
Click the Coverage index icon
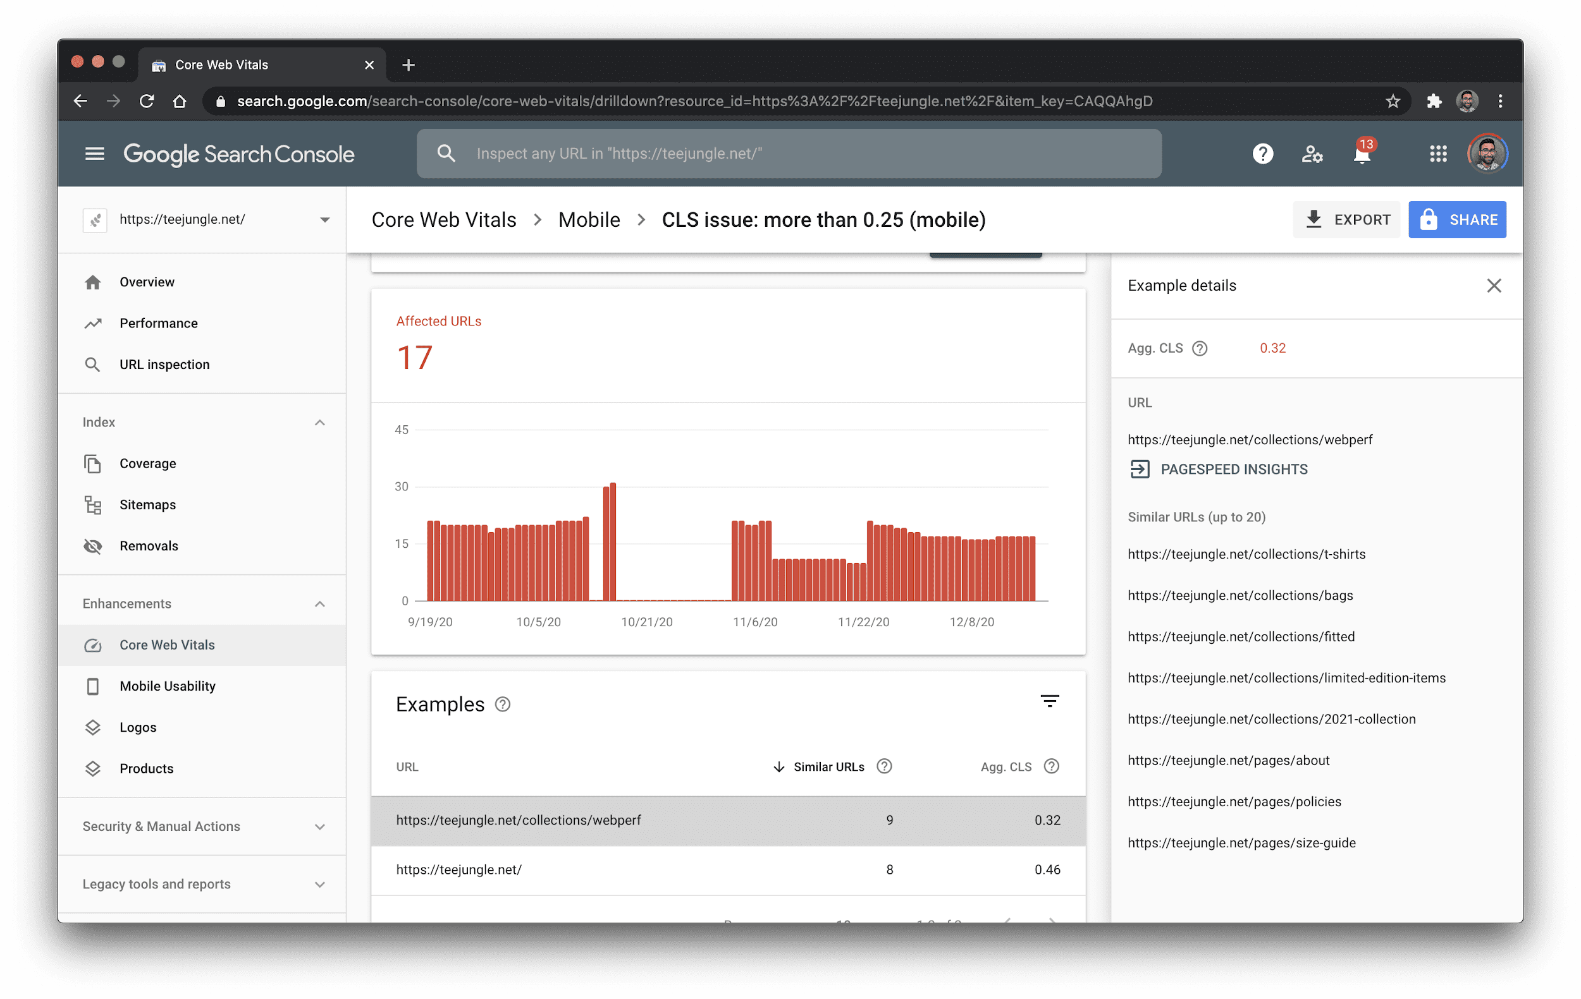pos(93,463)
